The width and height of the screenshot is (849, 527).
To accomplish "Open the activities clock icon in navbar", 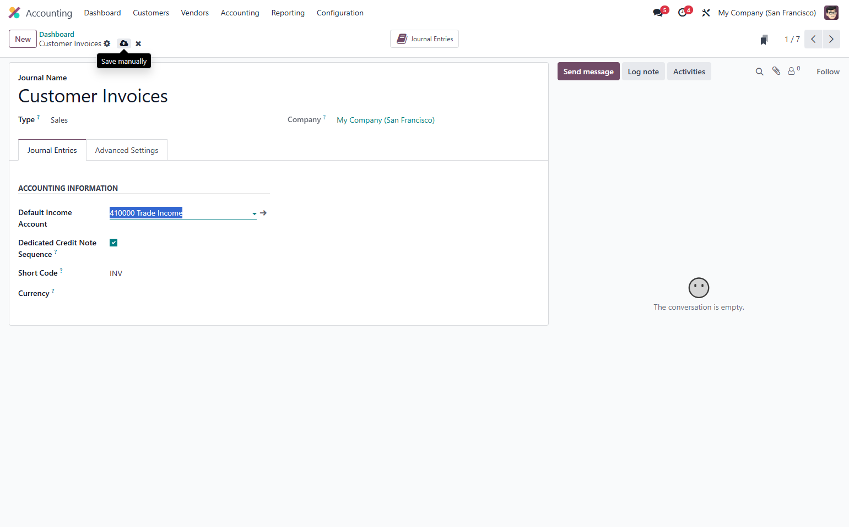I will pos(684,12).
